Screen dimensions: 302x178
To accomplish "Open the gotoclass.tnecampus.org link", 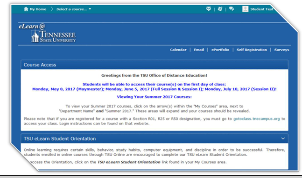I will click(x=256, y=119).
